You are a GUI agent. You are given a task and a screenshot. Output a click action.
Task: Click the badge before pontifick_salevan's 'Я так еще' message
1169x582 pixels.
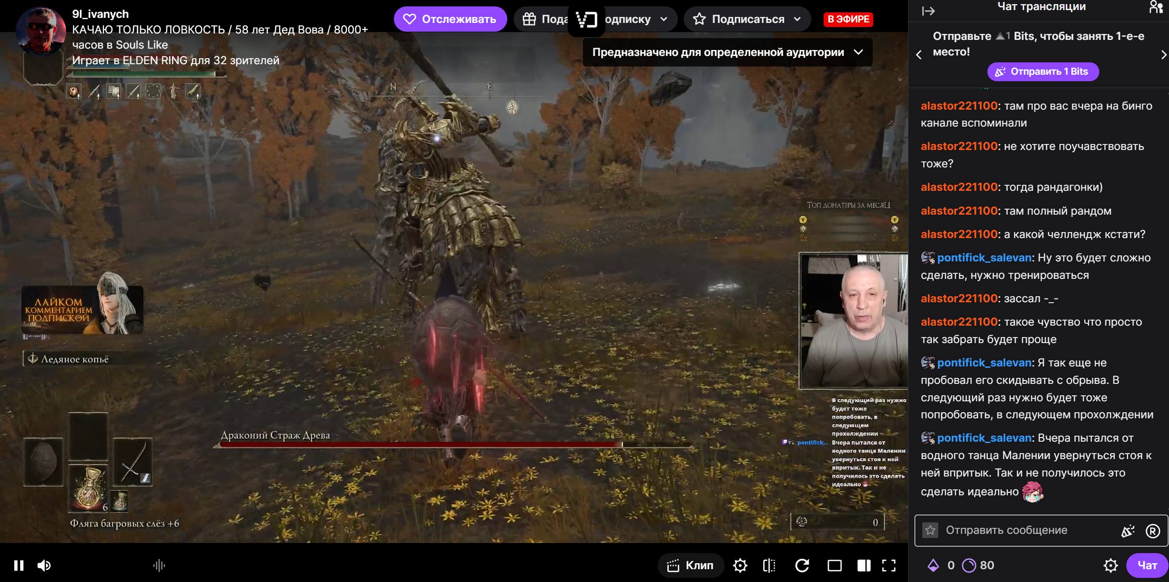928,363
